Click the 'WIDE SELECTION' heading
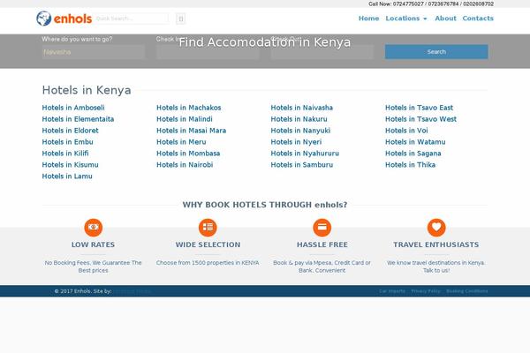This screenshot has height=353, width=530. pyautogui.click(x=208, y=244)
